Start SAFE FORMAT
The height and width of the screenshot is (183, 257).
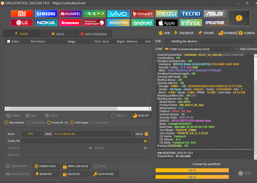pyautogui.click(x=18, y=166)
